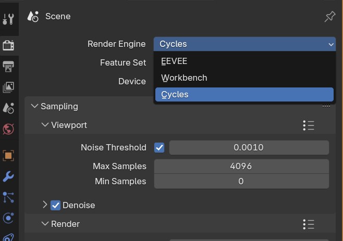The height and width of the screenshot is (241, 343).
Task: Open the Scene properties tab
Action: tap(8, 108)
